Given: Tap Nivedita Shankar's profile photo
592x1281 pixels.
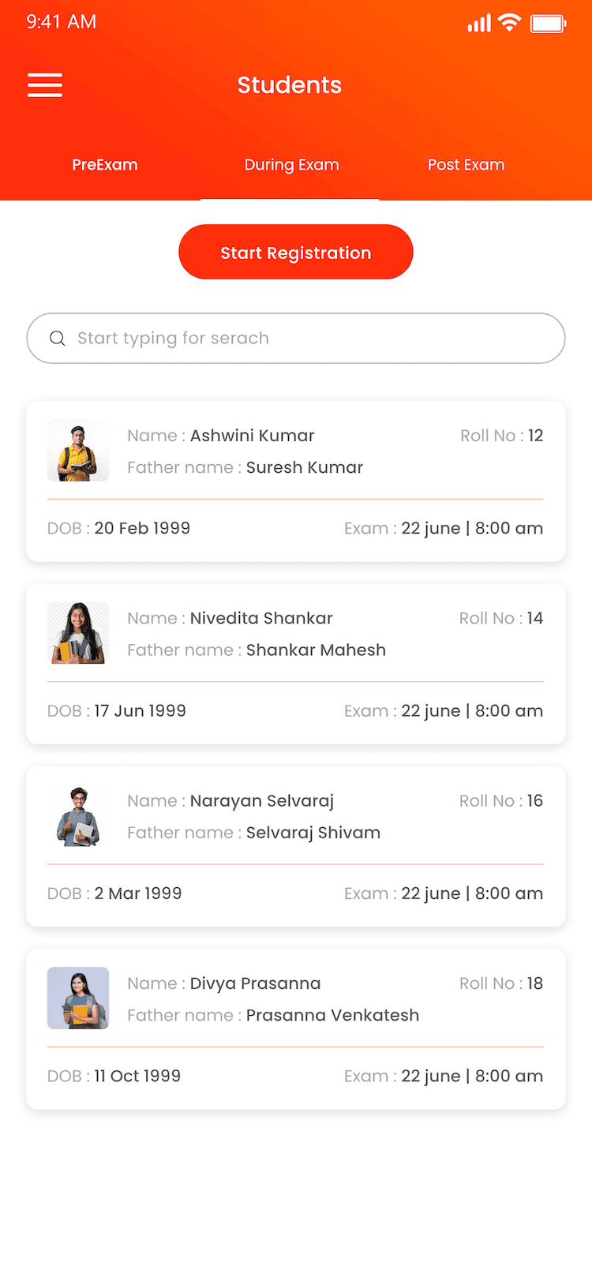Looking at the screenshot, I should pyautogui.click(x=78, y=633).
